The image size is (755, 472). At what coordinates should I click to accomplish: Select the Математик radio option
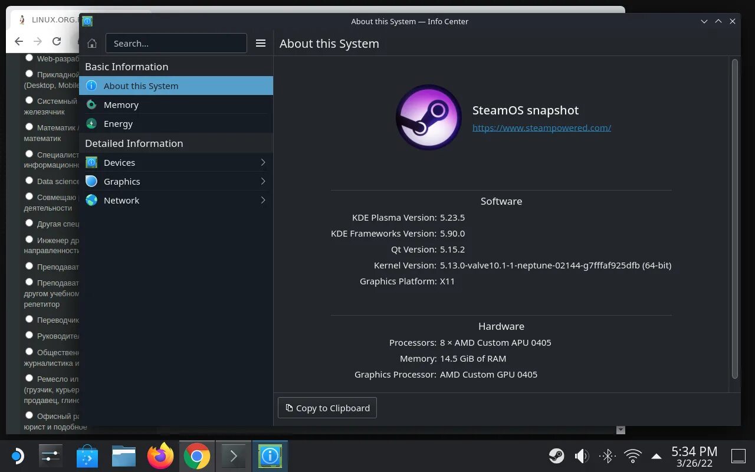click(x=29, y=127)
